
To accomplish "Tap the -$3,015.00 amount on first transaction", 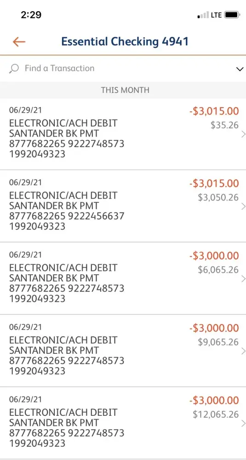I will coord(214,111).
